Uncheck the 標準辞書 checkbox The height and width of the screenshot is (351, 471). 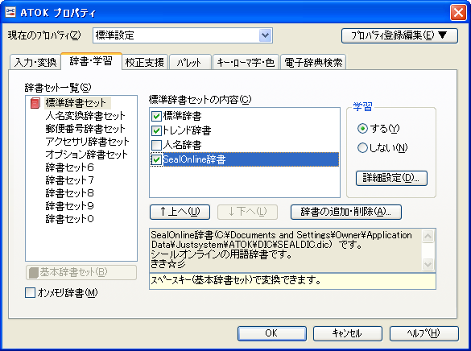(x=156, y=116)
